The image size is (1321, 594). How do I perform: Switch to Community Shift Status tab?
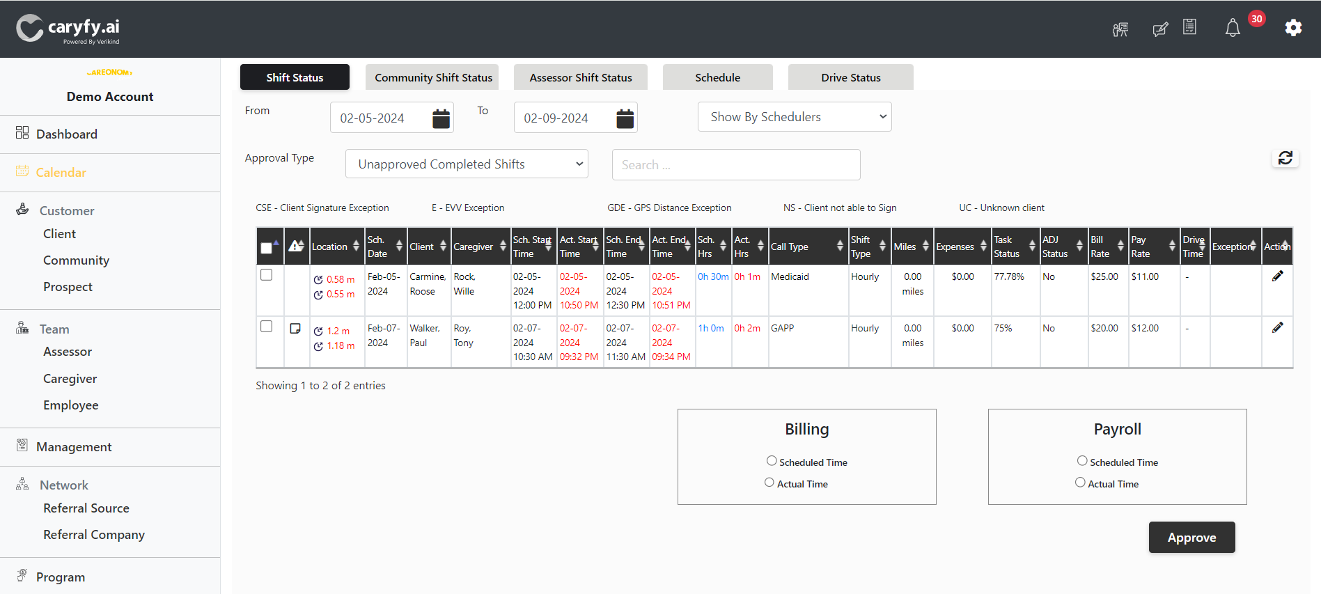pyautogui.click(x=433, y=77)
